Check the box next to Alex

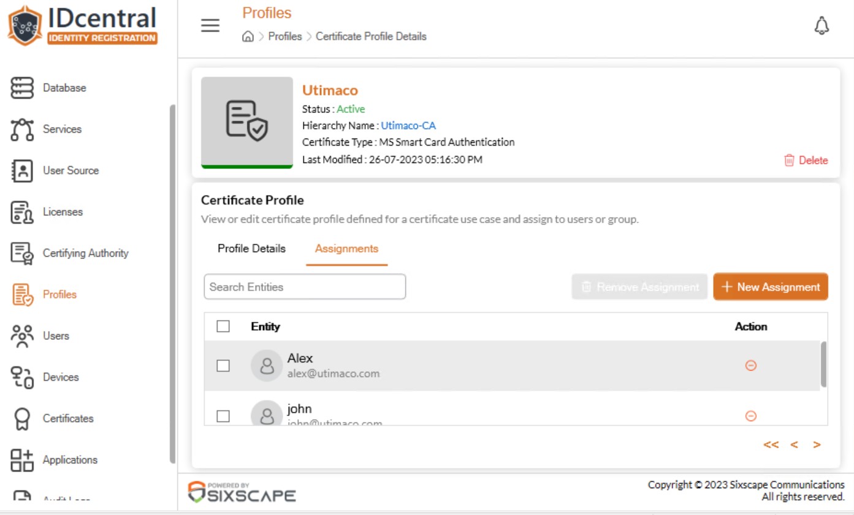click(x=223, y=366)
